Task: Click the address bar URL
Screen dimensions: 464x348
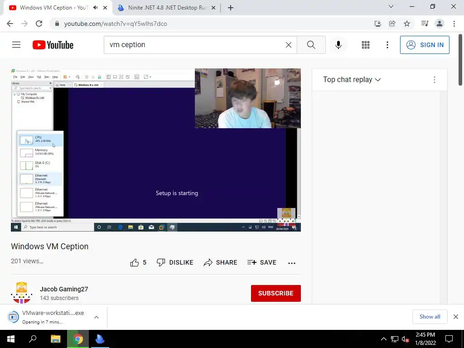Action: point(116,24)
